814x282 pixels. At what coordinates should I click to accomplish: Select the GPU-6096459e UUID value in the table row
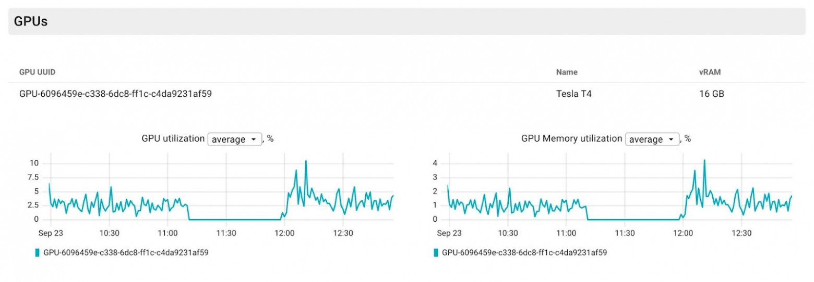[x=115, y=94]
